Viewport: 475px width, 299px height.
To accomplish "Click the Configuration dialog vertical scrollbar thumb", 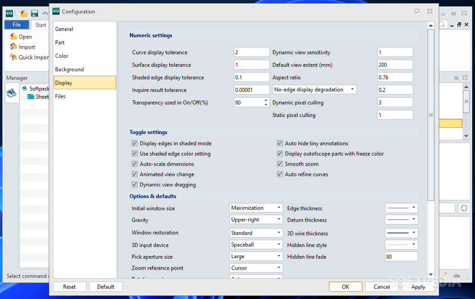I will (x=431, y=115).
